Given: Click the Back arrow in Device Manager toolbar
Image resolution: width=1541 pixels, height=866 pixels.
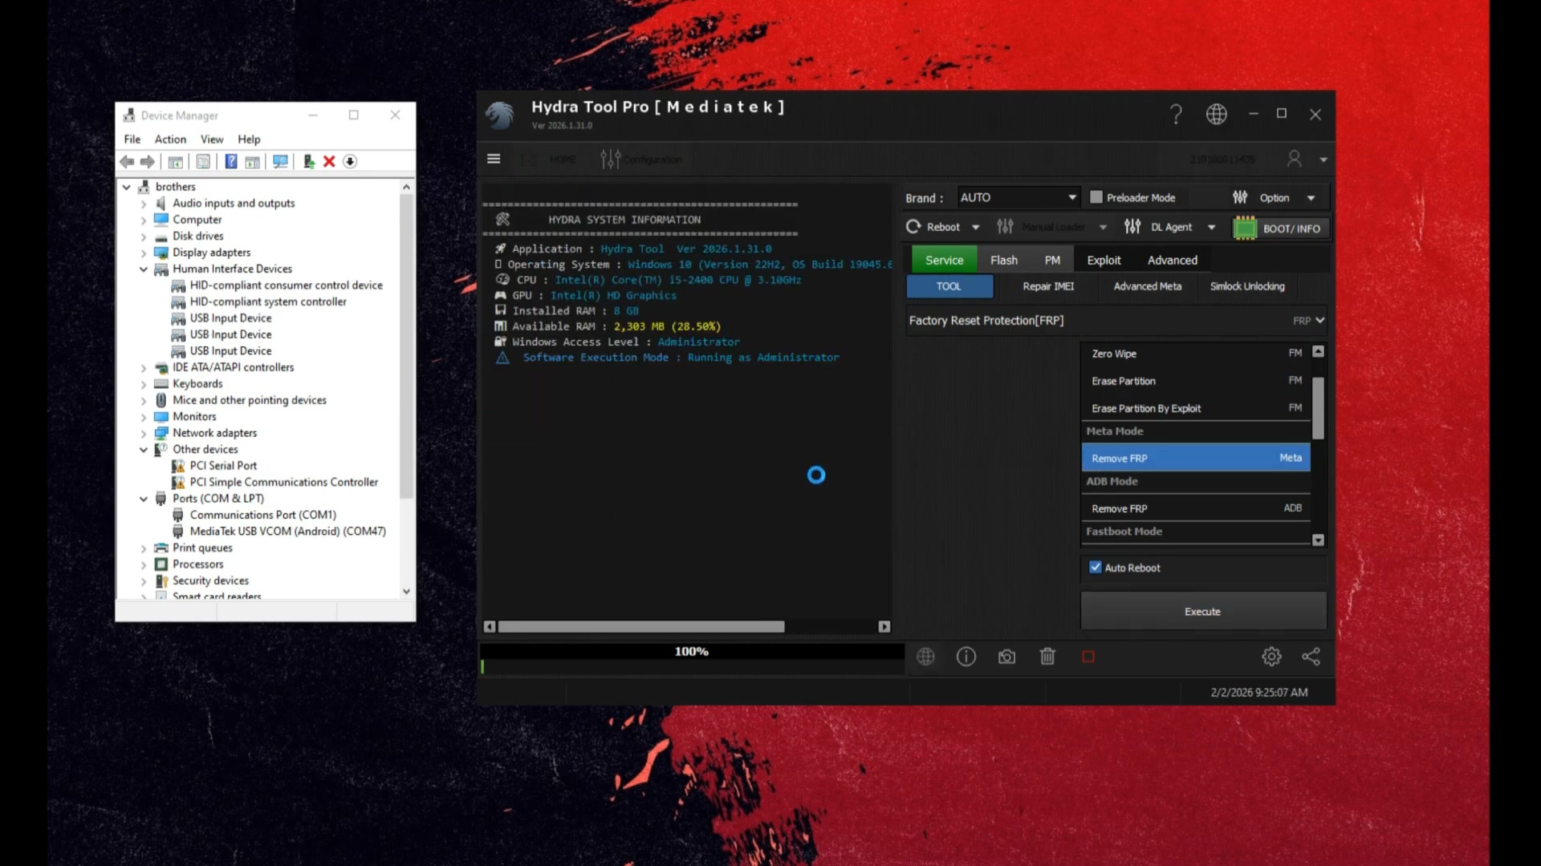Looking at the screenshot, I should click(127, 161).
